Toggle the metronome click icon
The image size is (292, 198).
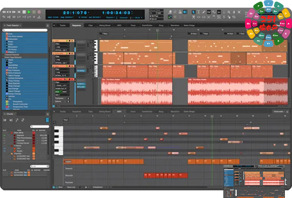[x=180, y=12]
